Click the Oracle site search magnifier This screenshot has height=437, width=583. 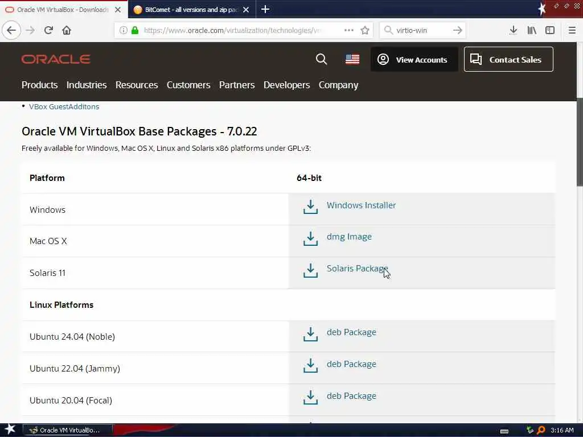(321, 59)
